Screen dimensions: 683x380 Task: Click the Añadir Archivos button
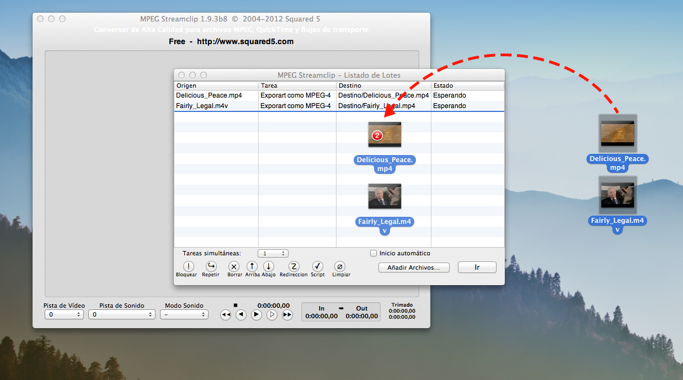(414, 267)
